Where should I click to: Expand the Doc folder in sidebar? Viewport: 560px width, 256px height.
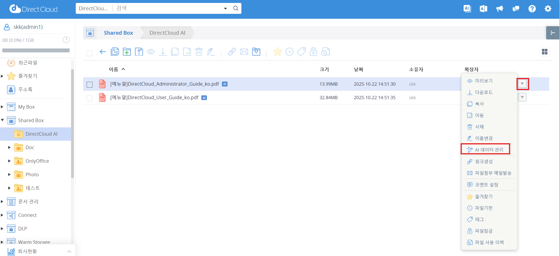pos(9,147)
